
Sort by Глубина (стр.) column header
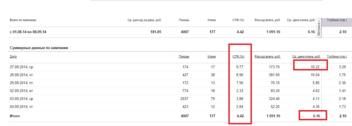[x=337, y=57]
